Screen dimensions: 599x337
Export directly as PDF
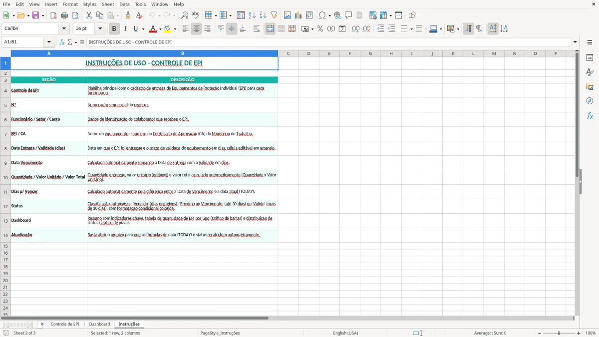click(53, 15)
